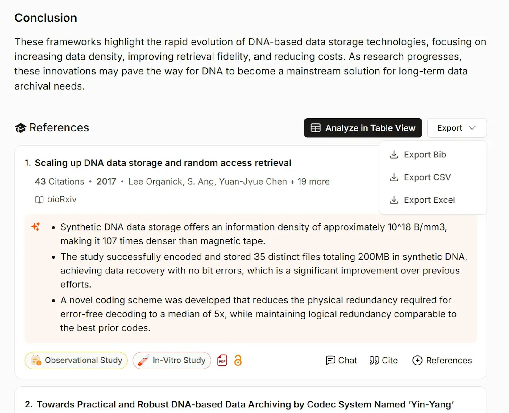Open Chat for the first paper
This screenshot has height=413, width=509.
tap(341, 360)
